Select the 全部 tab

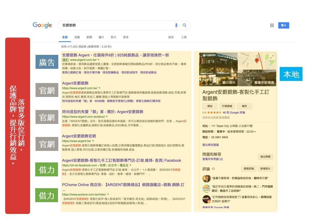coord(65,37)
